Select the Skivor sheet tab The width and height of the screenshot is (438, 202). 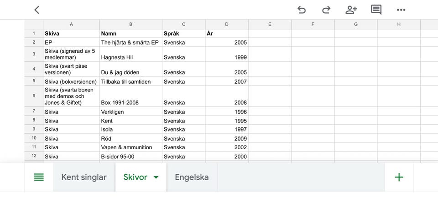(135, 177)
